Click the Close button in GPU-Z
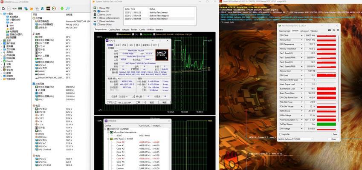Screen dimensions: 362x170 point(333,139)
